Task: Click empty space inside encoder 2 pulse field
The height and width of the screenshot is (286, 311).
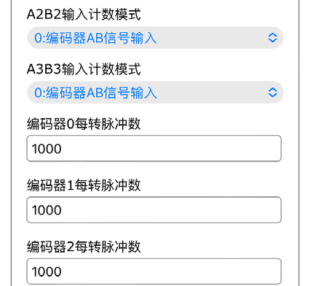Action: pyautogui.click(x=170, y=271)
